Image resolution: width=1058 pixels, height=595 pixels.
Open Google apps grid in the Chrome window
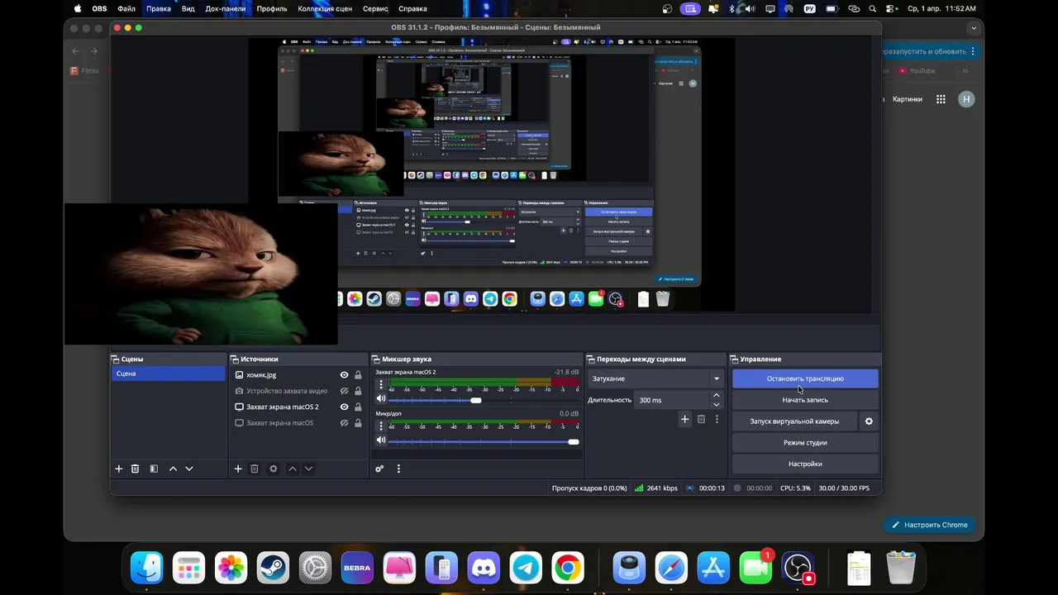[x=941, y=99]
